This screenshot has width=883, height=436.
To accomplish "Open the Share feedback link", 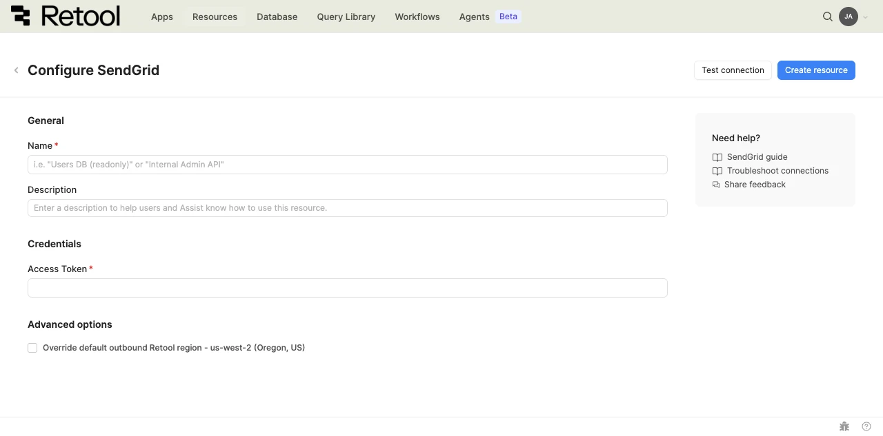I will [755, 185].
